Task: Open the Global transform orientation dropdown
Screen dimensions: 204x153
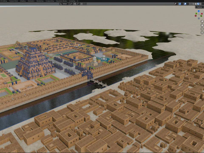Action: [64, 4]
